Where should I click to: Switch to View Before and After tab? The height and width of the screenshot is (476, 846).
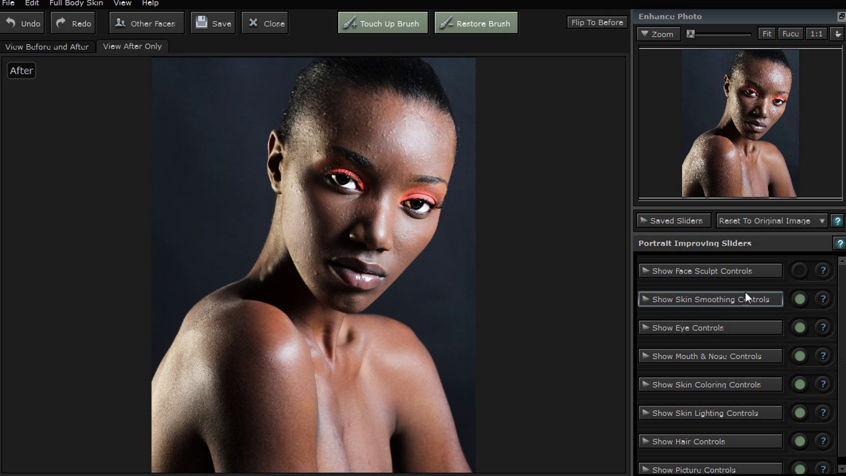pyautogui.click(x=47, y=47)
